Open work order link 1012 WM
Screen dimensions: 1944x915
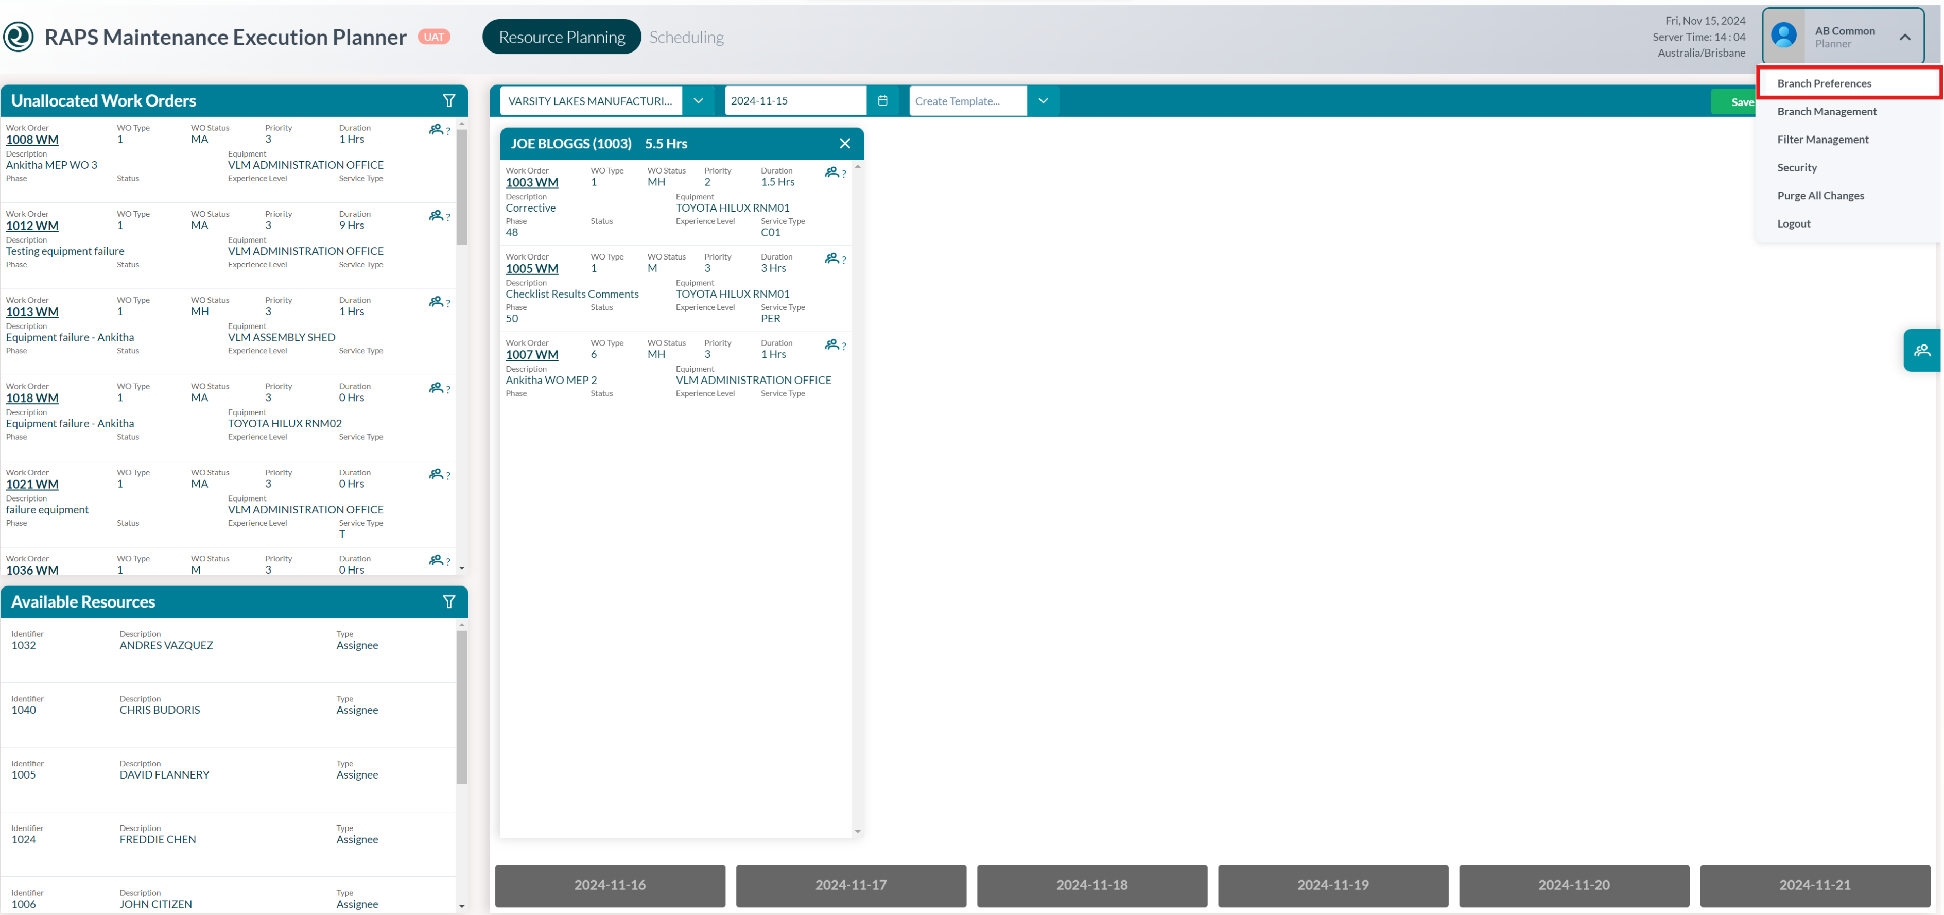coord(32,226)
